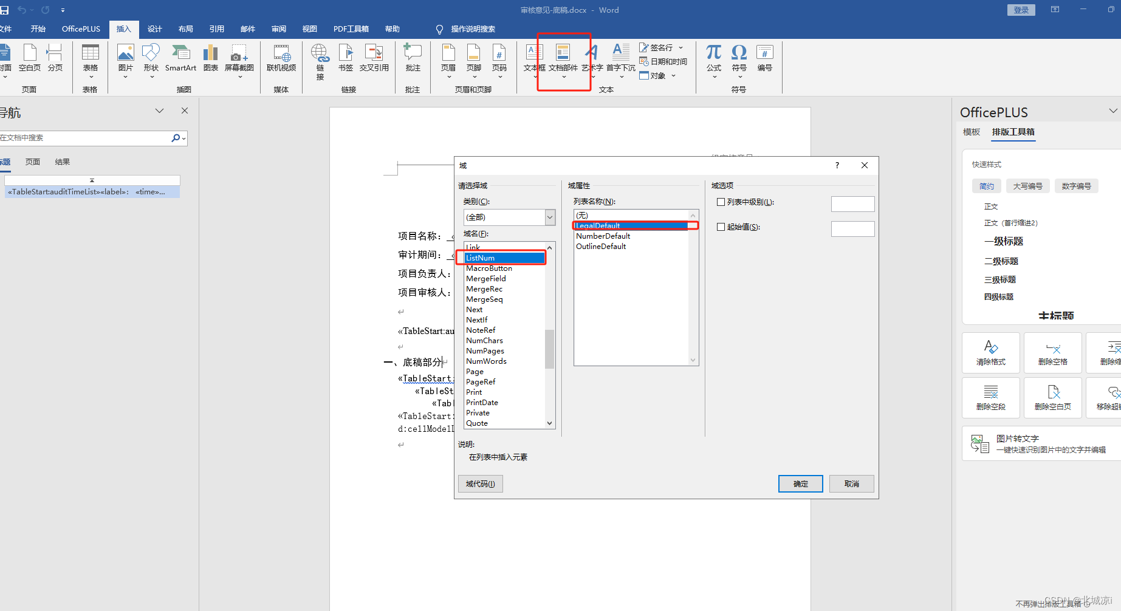Screen dimensions: 1121x611
Task: Click the 删除空白页 remove blank pages tool
Action: 1052,397
